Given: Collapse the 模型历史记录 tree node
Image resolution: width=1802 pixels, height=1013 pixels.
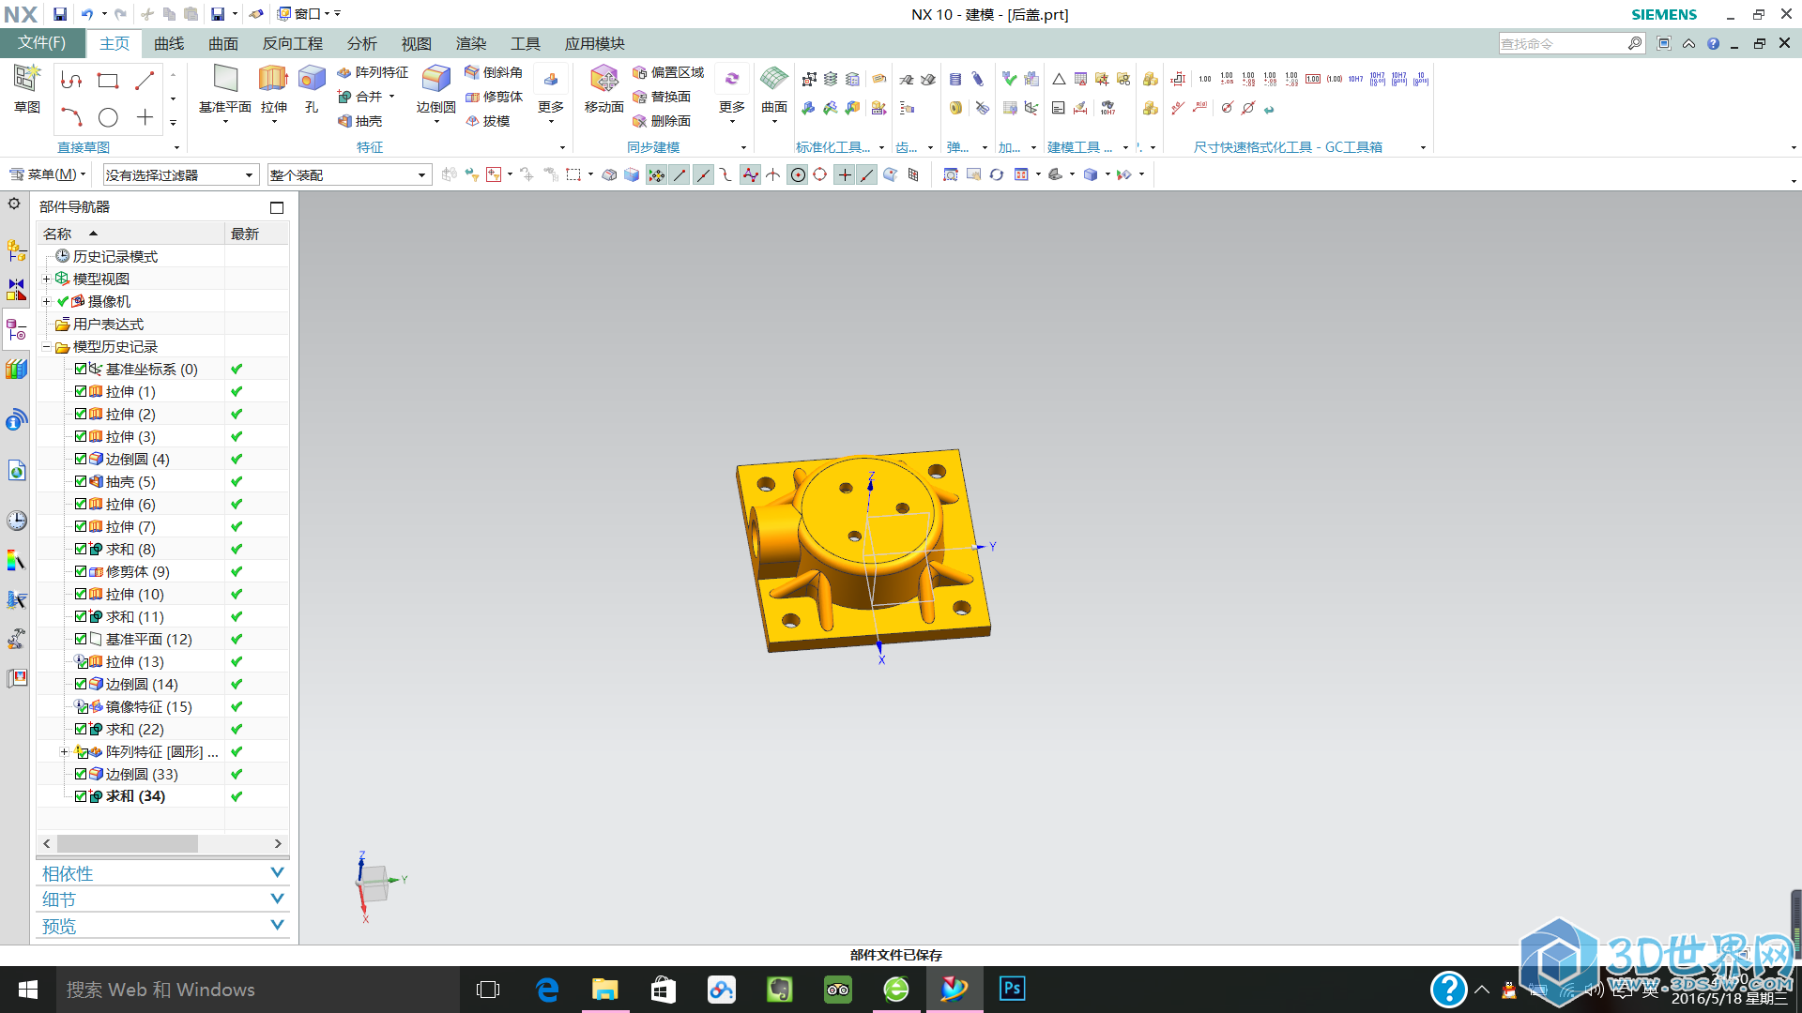Looking at the screenshot, I should tap(46, 346).
